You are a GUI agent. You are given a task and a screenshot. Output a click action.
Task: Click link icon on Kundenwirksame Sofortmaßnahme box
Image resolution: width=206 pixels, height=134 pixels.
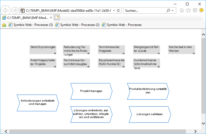(x=159, y=67)
